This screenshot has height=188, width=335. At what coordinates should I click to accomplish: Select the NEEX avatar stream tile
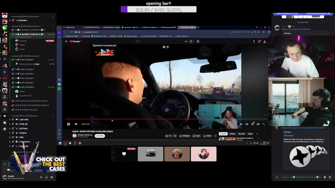coord(204,154)
